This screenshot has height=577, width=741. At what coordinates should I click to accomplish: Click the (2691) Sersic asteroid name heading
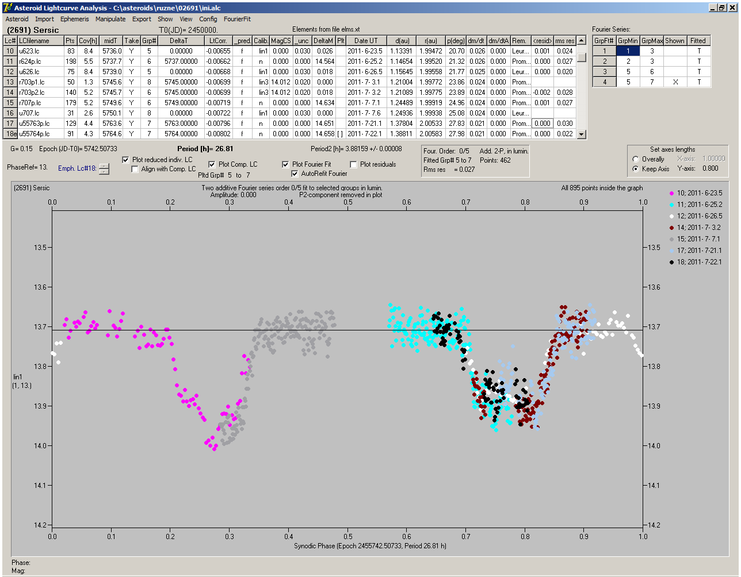33,30
